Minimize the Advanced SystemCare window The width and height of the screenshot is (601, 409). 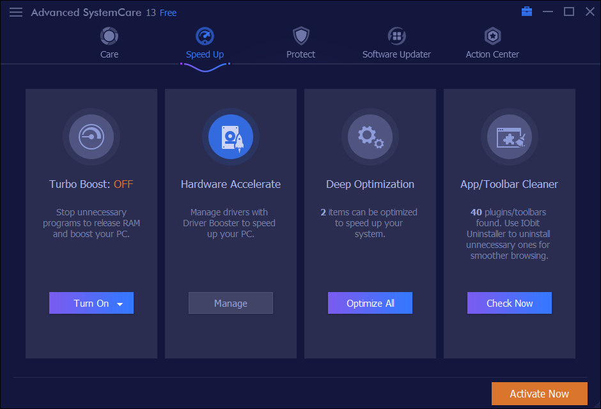tap(547, 12)
